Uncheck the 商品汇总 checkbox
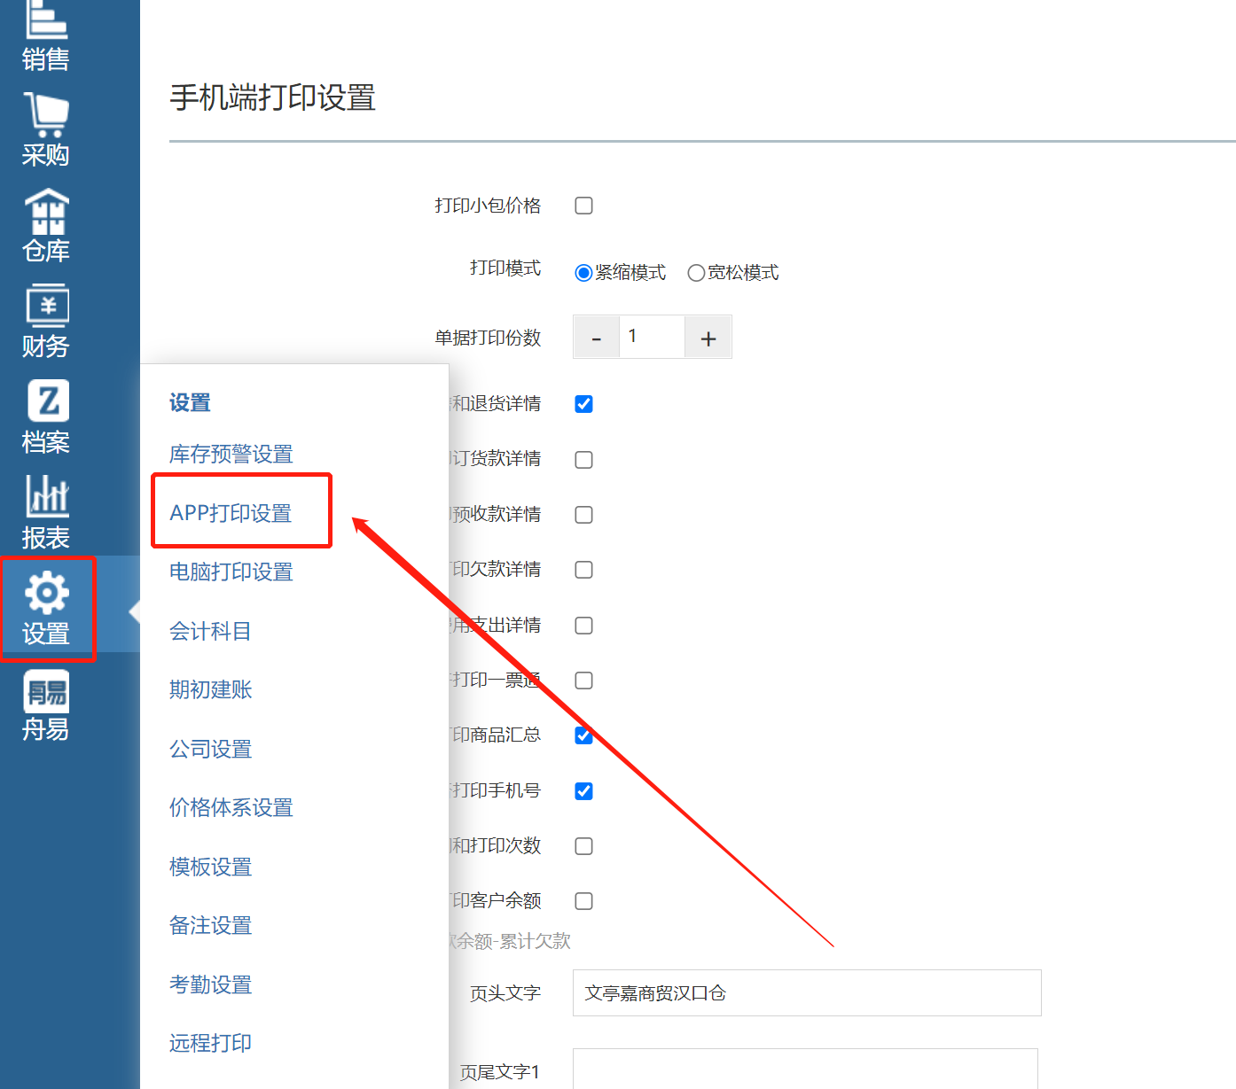Image resolution: width=1236 pixels, height=1089 pixels. (583, 735)
